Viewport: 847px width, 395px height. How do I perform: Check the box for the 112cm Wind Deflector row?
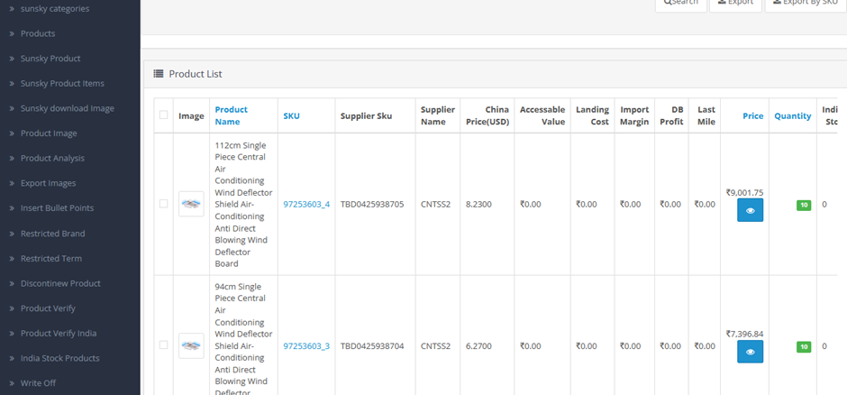click(x=163, y=204)
